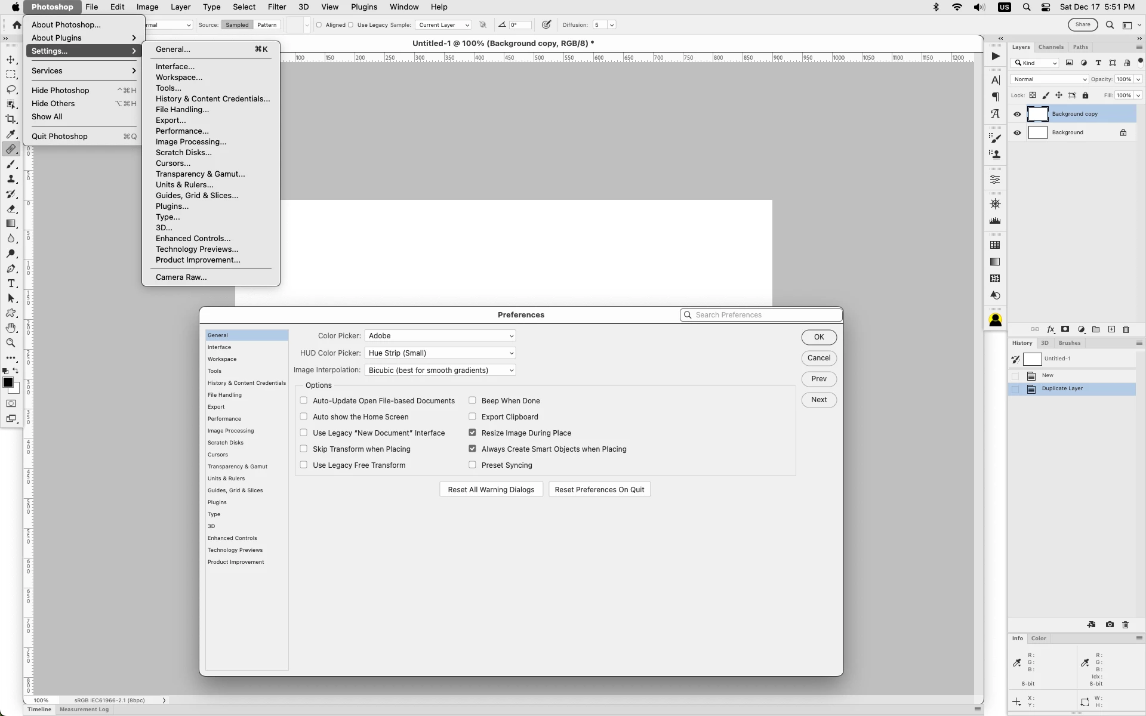Click the foreground color swatch
This screenshot has height=716, width=1146.
(x=8, y=382)
